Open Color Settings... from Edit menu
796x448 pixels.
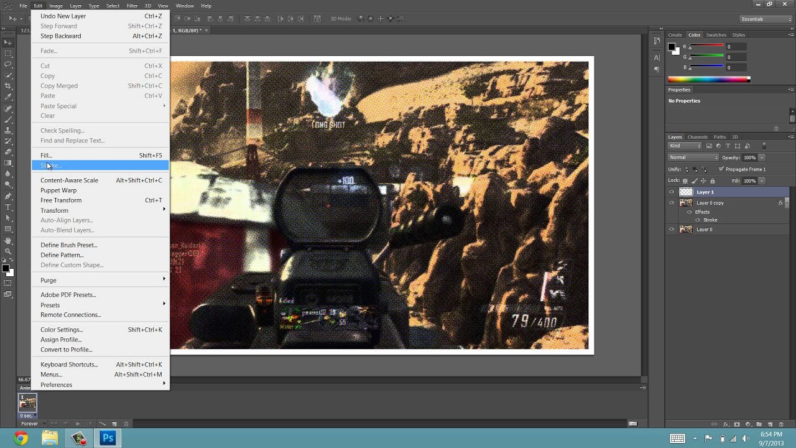[100, 330]
